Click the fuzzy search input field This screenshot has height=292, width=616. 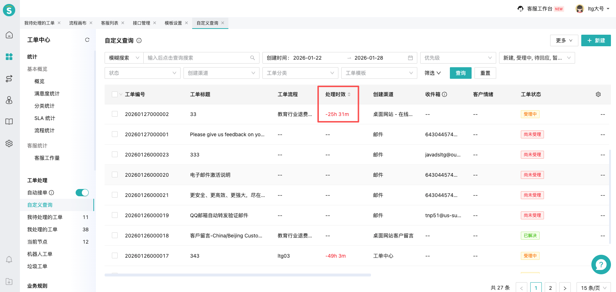coord(197,58)
